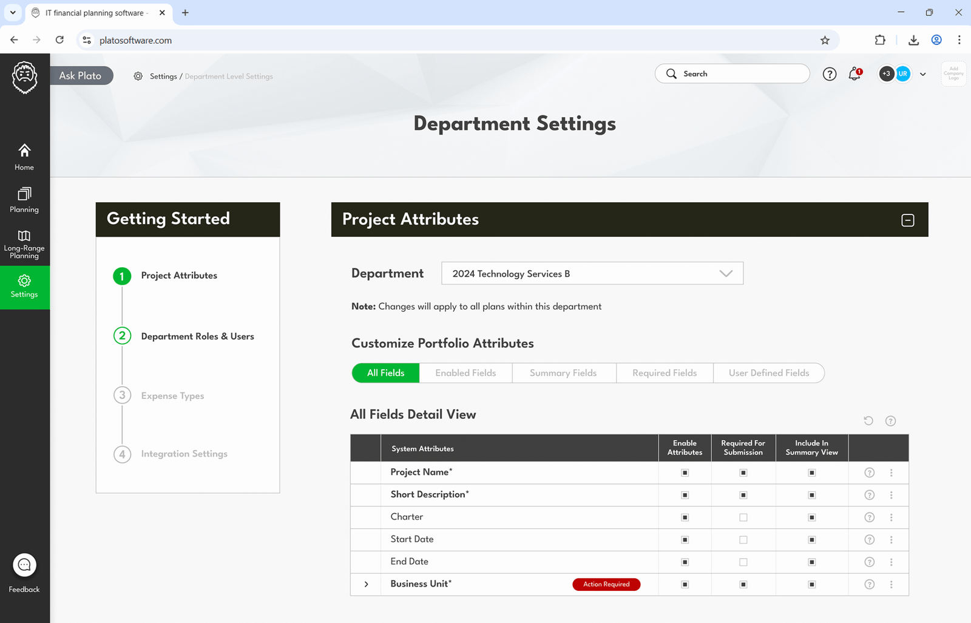The image size is (971, 623).
Task: Open more options for Business Unit row
Action: [891, 584]
